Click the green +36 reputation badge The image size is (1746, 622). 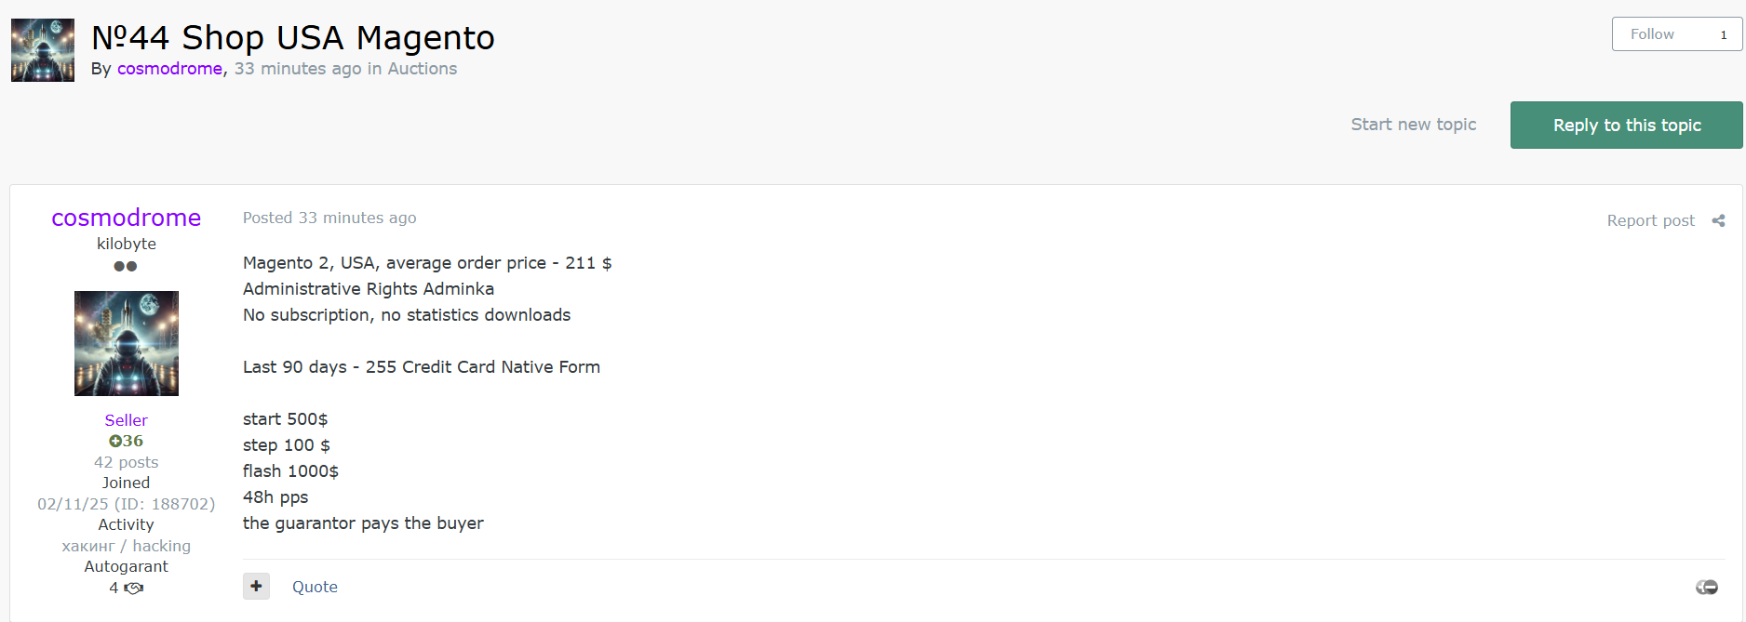tap(126, 441)
